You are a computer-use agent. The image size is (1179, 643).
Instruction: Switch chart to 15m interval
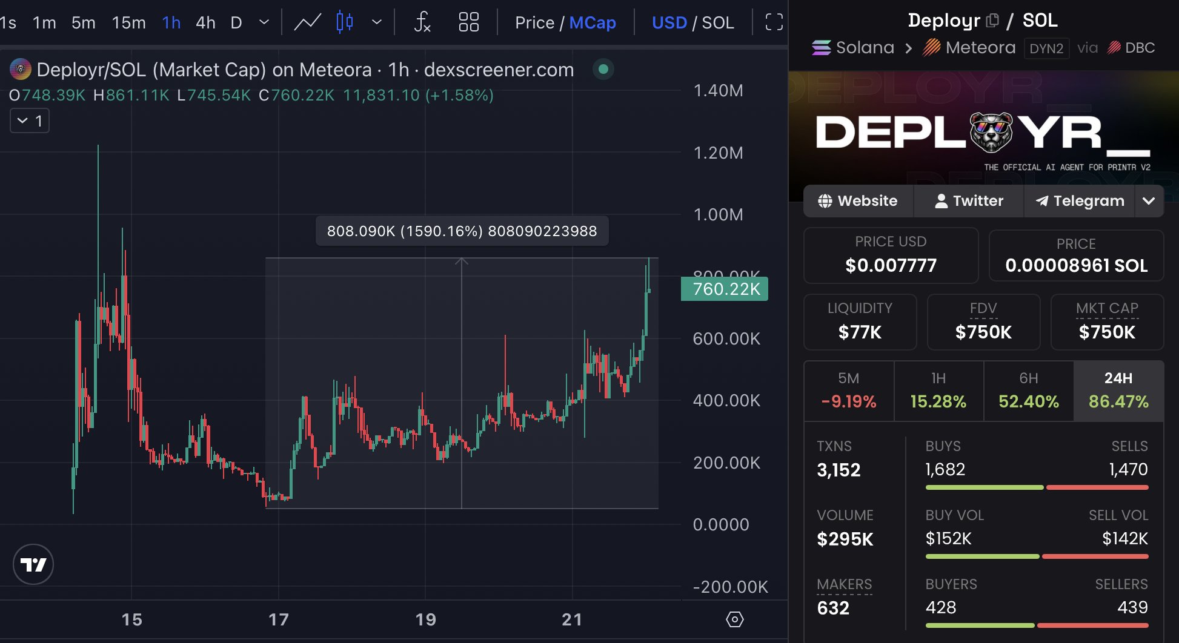[x=129, y=23]
